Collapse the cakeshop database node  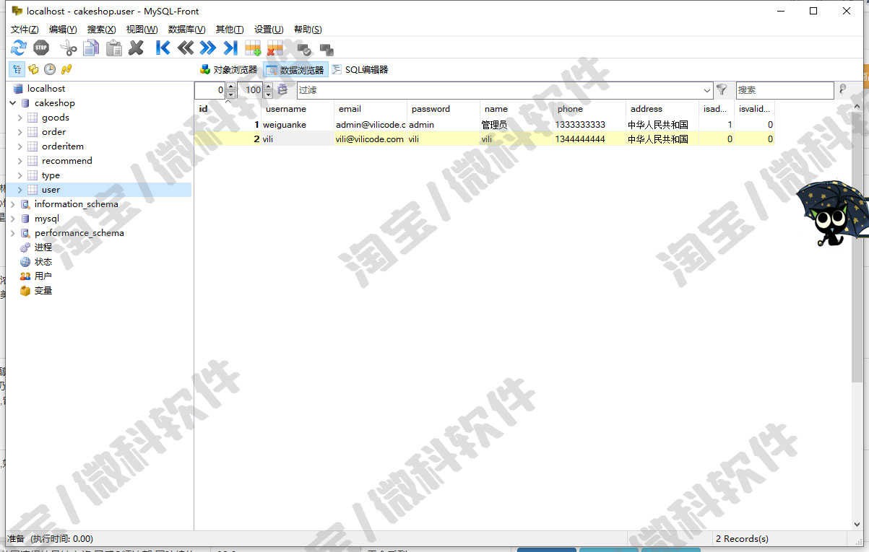(13, 103)
